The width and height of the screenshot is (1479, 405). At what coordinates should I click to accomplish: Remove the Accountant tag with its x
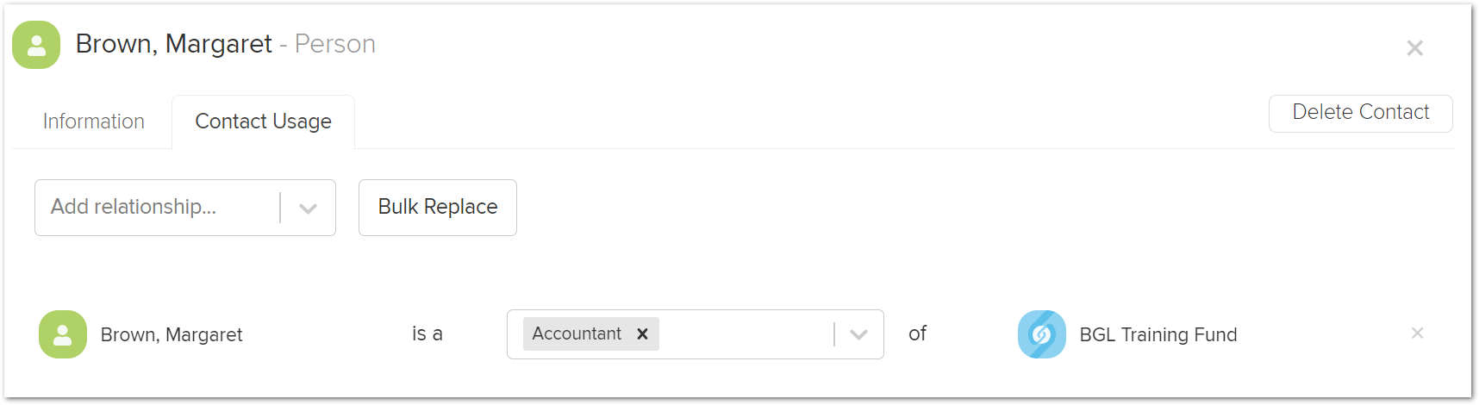[642, 334]
